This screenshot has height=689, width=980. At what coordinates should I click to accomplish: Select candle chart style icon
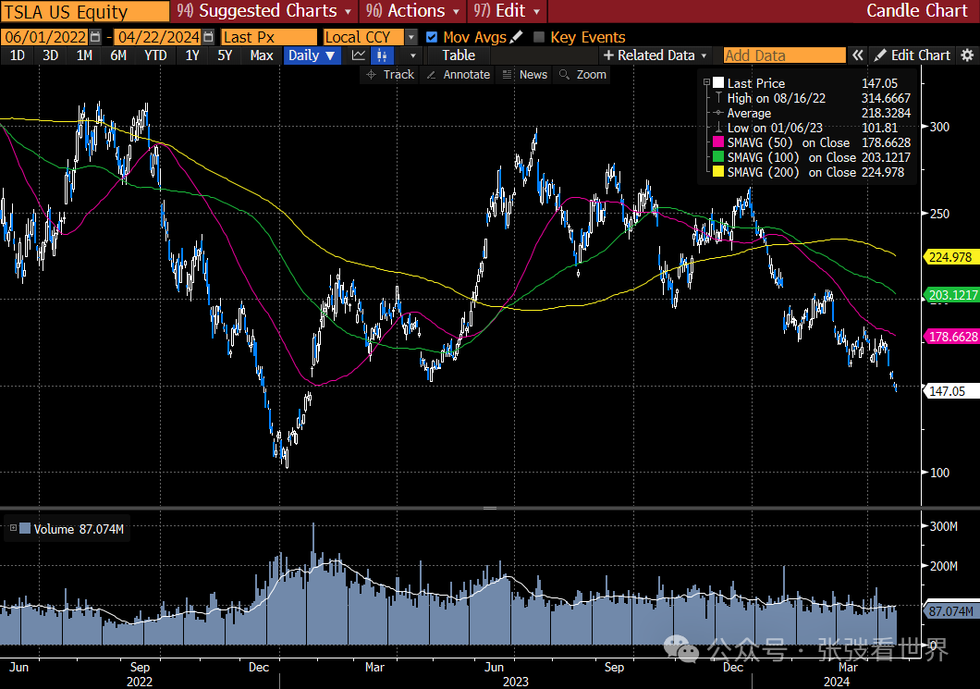382,55
